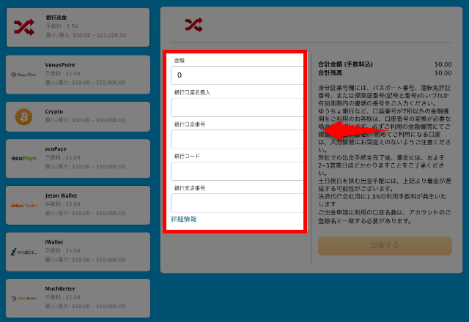Select the 銀行口座番号 input field
Screen dimensions: 469x322
(237, 139)
